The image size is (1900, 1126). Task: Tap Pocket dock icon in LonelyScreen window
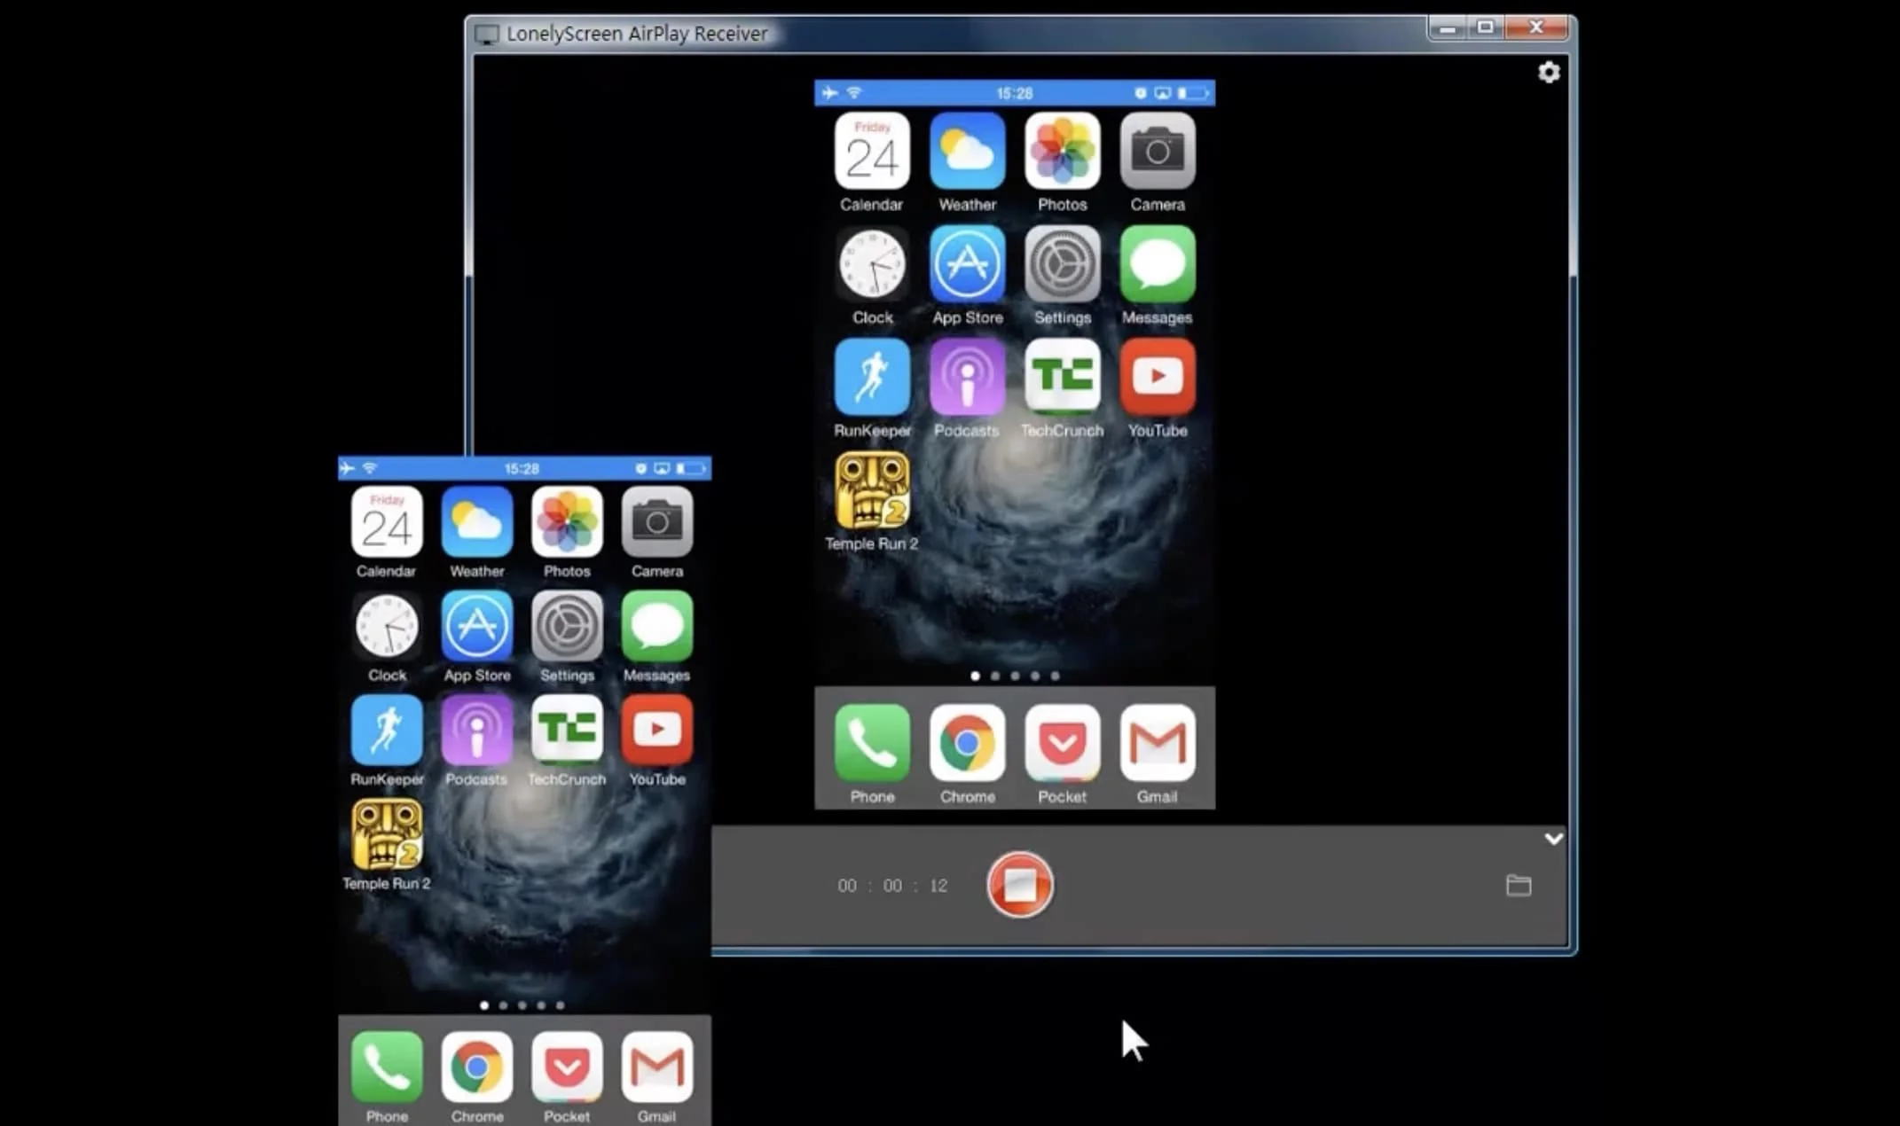1062,743
